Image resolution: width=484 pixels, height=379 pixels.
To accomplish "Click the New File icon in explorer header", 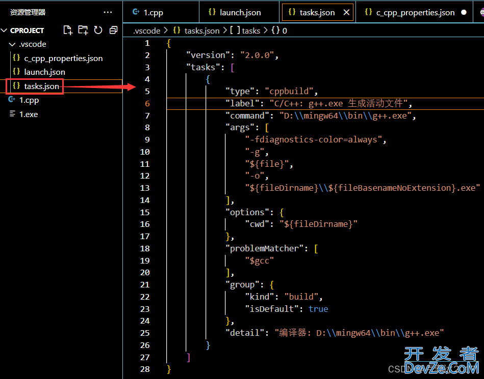I will pos(68,30).
